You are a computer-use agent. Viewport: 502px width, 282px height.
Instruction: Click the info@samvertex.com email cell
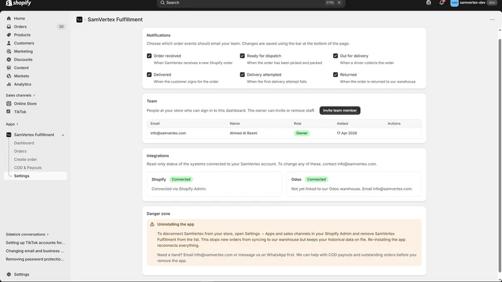pos(168,133)
